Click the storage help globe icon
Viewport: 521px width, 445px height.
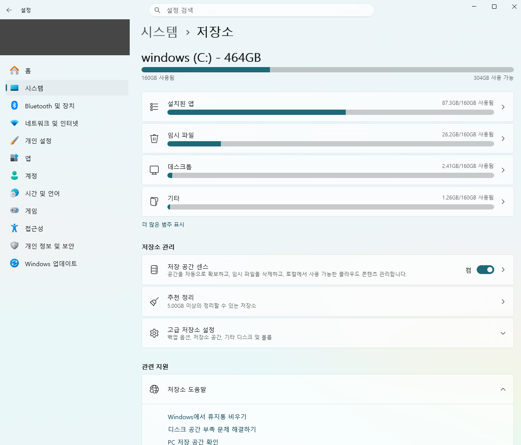pyautogui.click(x=154, y=389)
